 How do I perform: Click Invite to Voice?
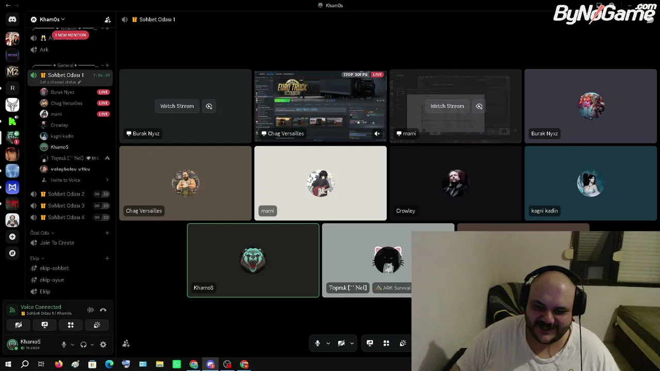tap(65, 180)
